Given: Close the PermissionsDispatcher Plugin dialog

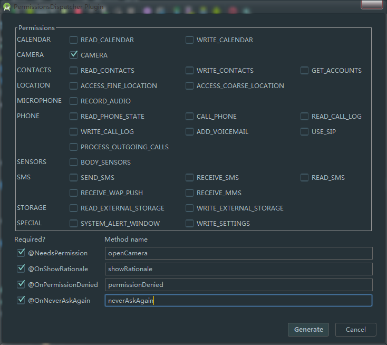Looking at the screenshot, I should (371, 5).
